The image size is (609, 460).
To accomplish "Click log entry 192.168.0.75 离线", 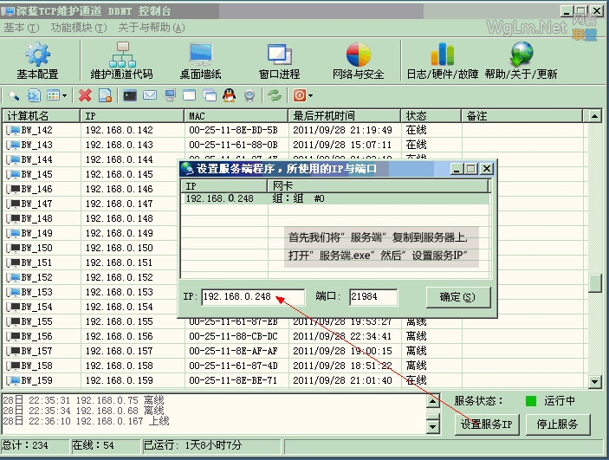I will tap(84, 400).
